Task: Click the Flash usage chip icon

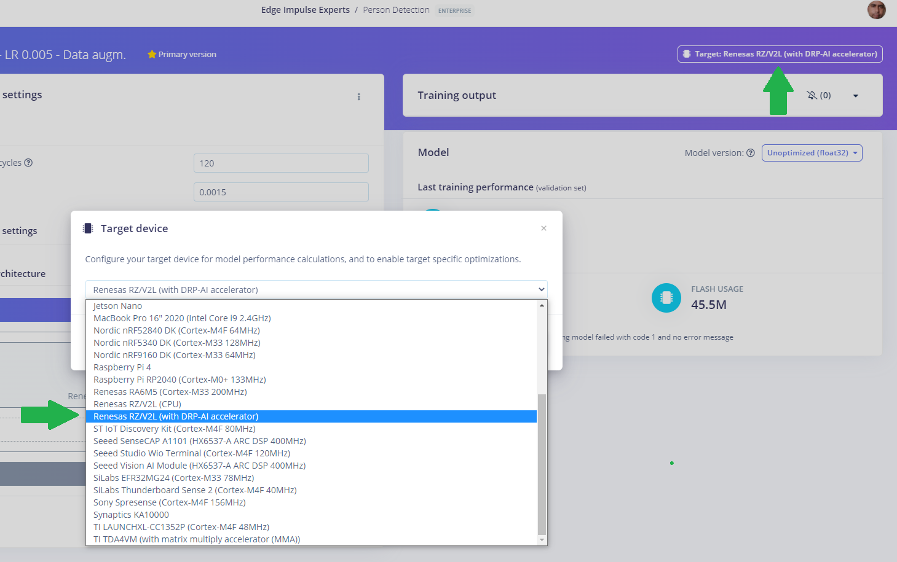Action: point(666,298)
